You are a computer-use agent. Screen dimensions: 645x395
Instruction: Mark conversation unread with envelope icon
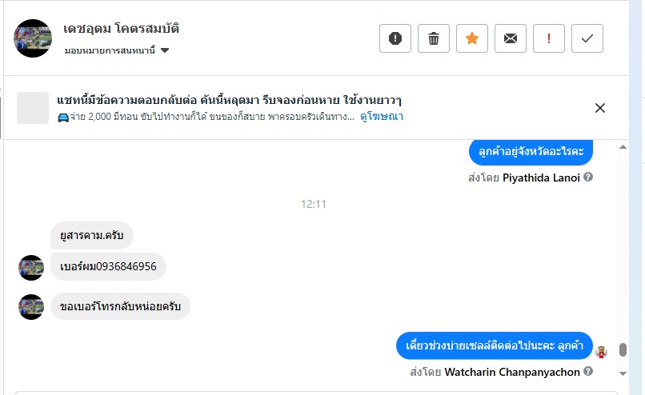click(x=511, y=38)
